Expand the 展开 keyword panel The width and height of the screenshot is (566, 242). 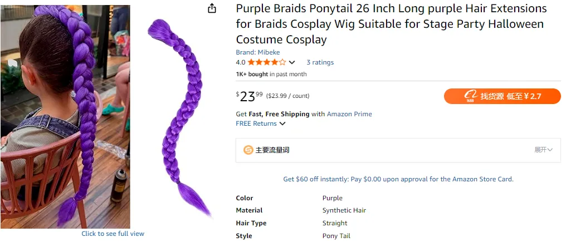[543, 150]
